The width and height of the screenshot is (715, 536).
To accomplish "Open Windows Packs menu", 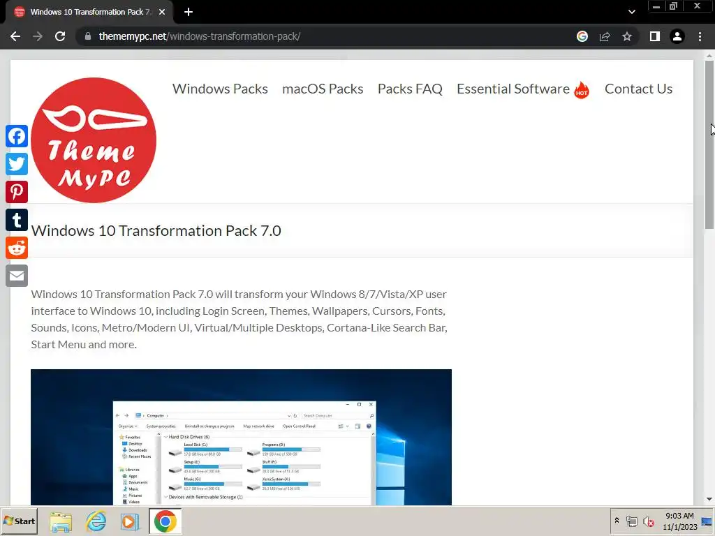I will click(220, 89).
